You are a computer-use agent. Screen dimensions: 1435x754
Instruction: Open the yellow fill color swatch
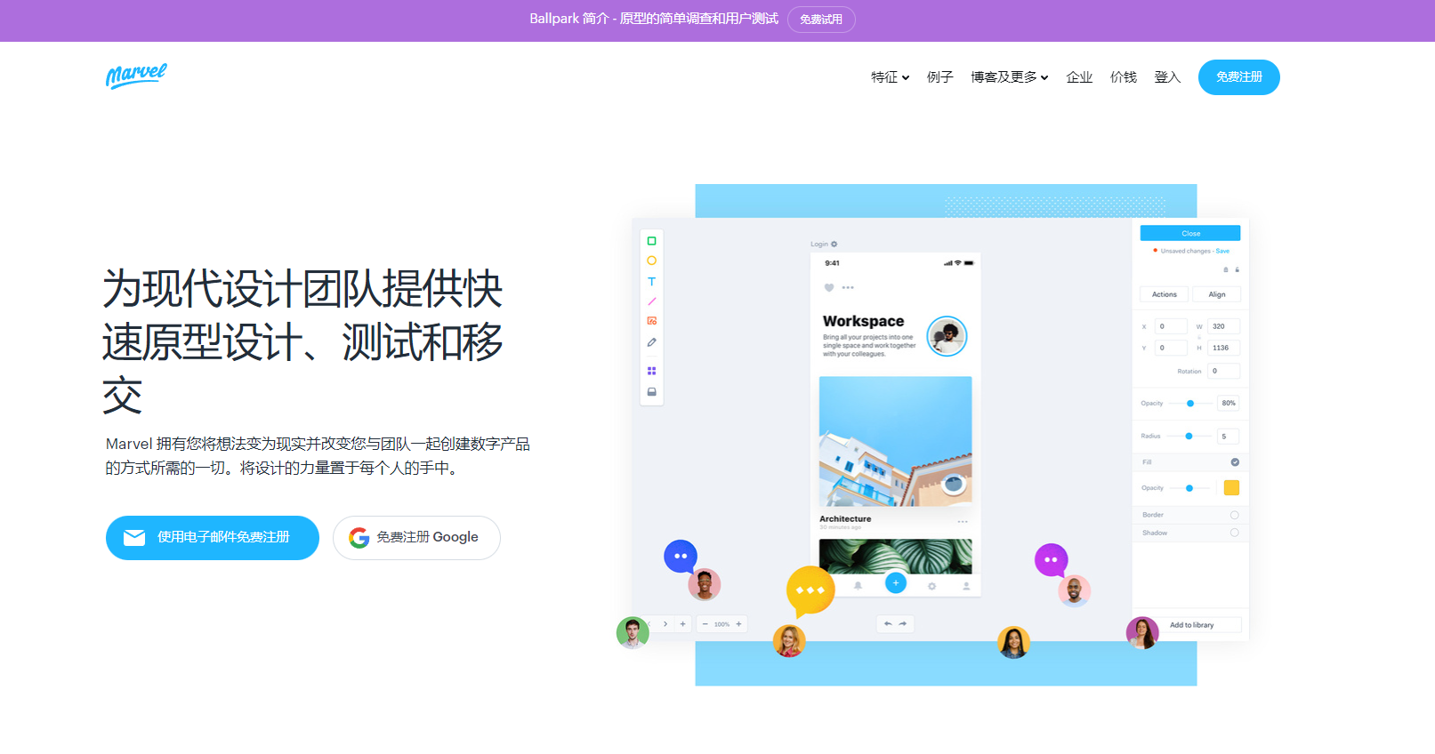[1232, 487]
